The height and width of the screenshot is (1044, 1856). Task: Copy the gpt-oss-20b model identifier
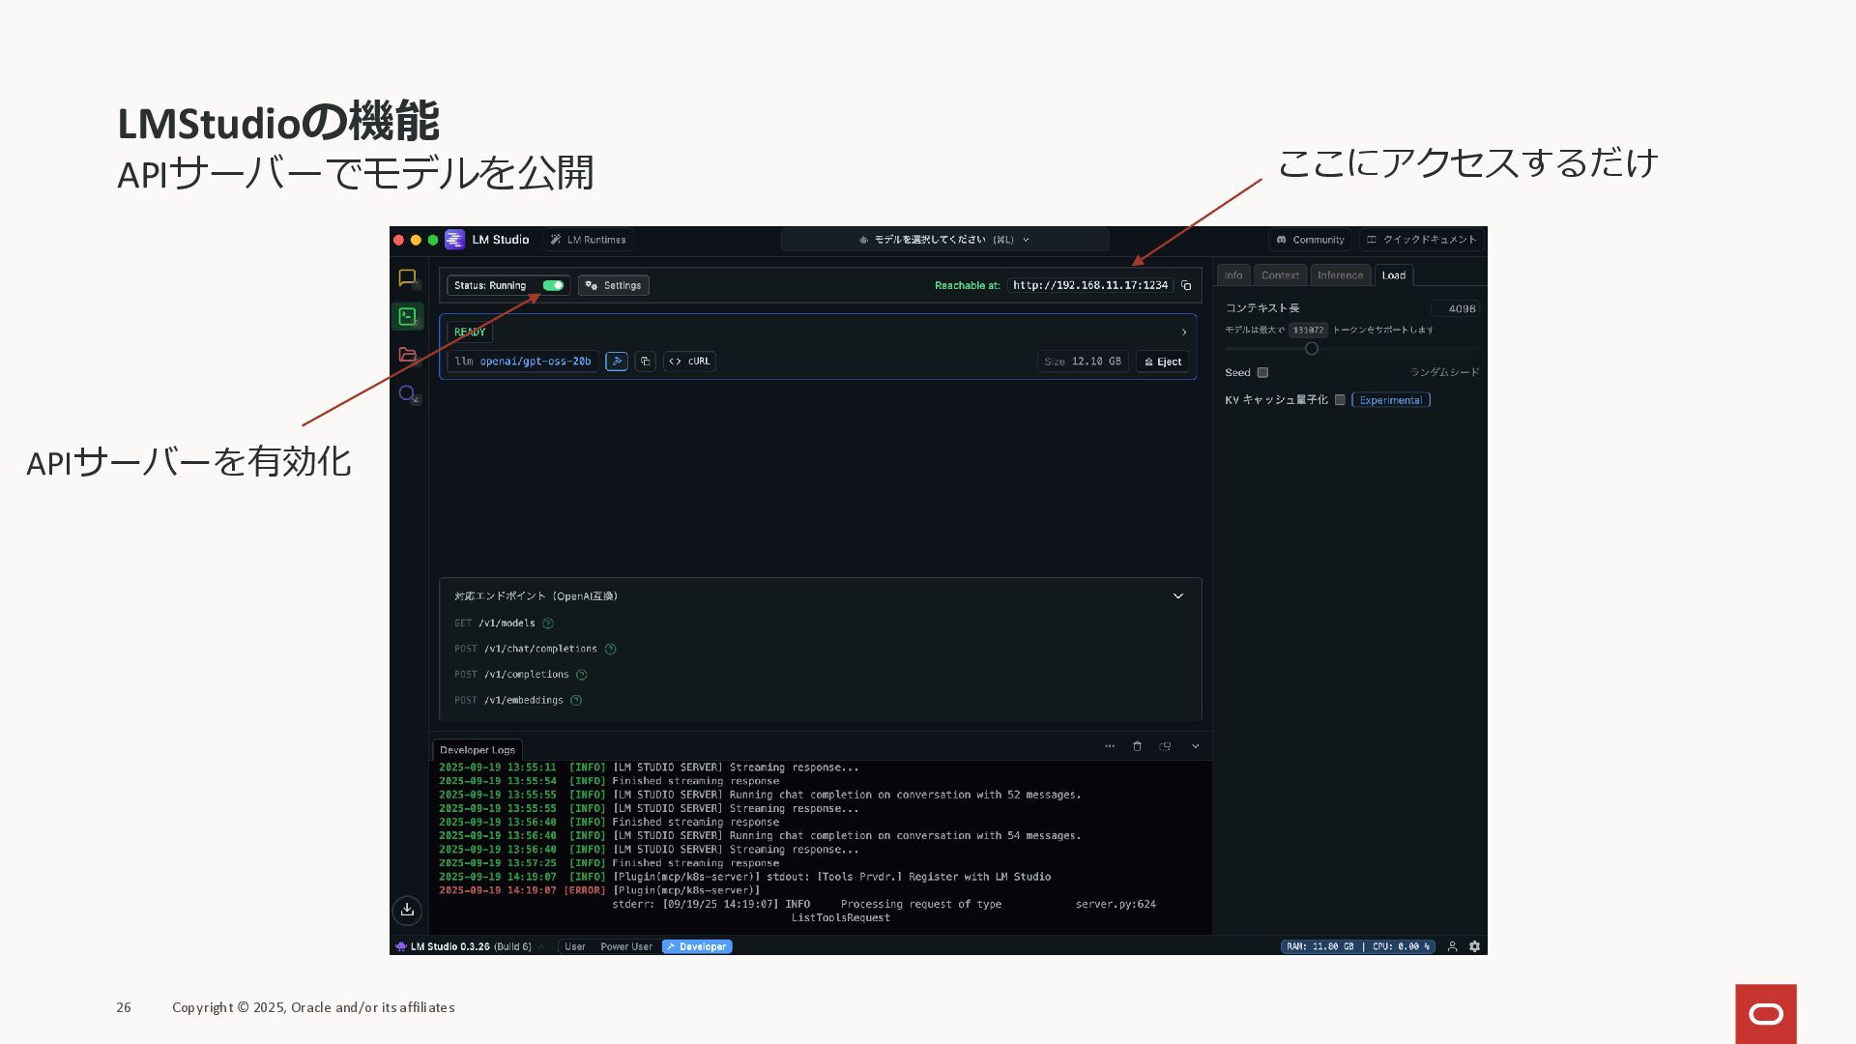pos(645,362)
